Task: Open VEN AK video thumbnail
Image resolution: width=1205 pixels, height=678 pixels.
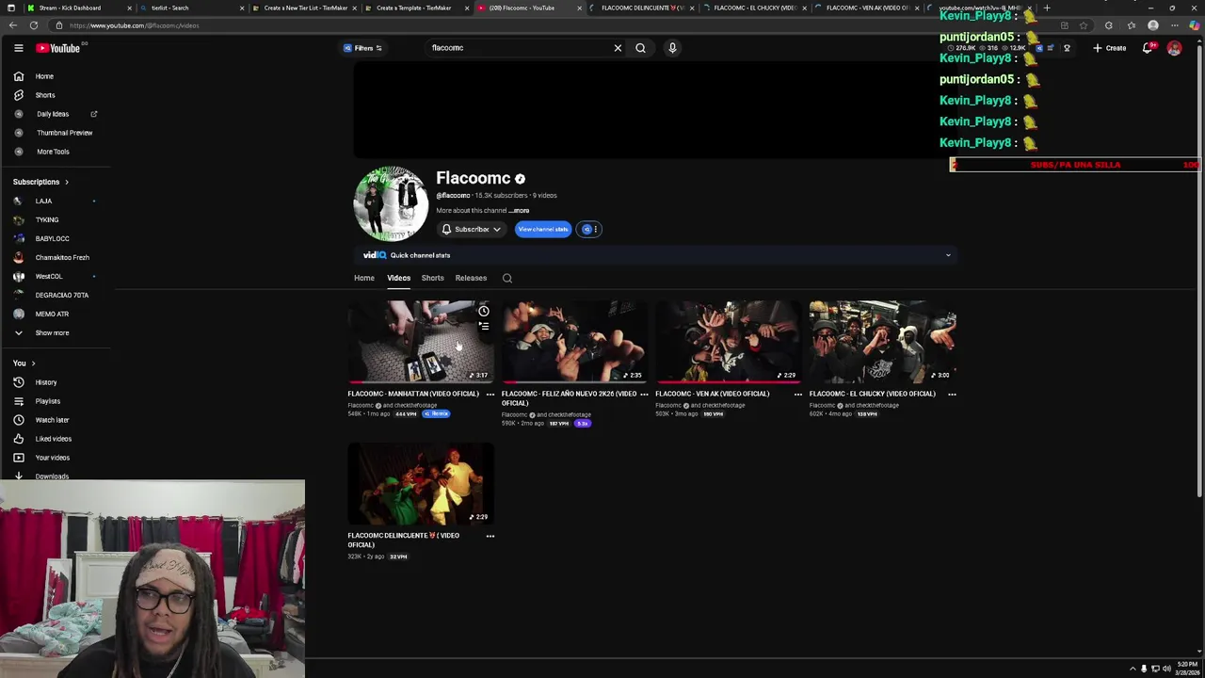Action: click(728, 341)
